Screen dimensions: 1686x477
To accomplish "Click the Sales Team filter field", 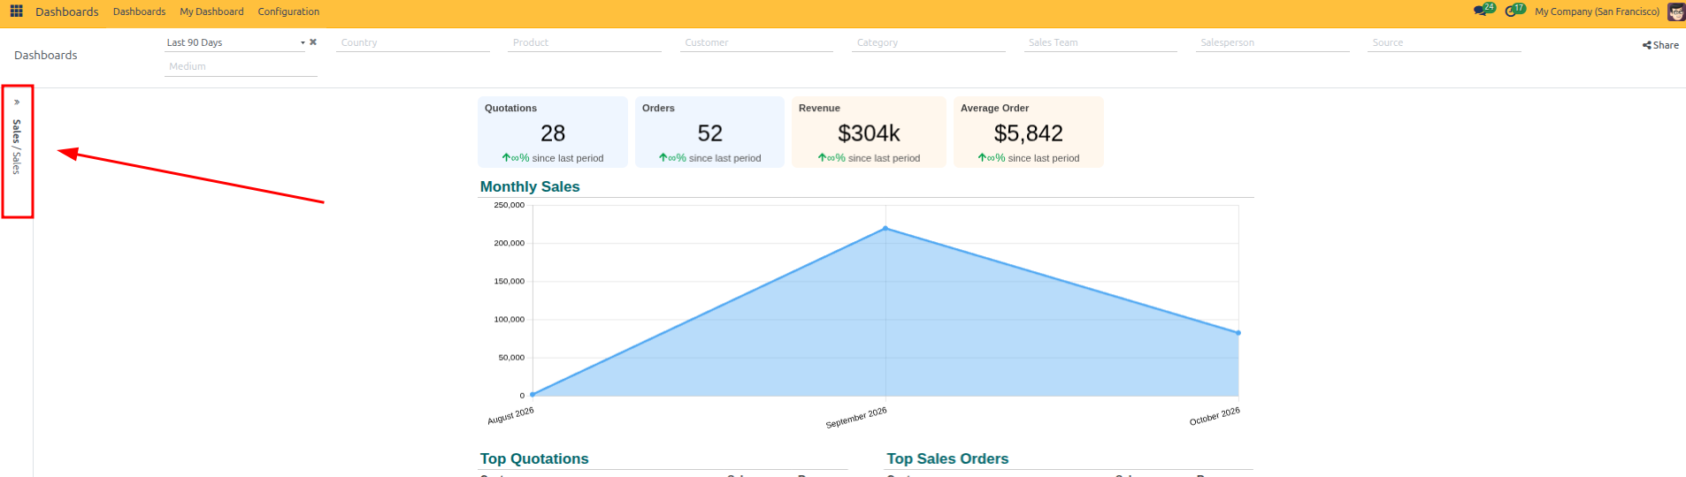I will coord(1100,42).
